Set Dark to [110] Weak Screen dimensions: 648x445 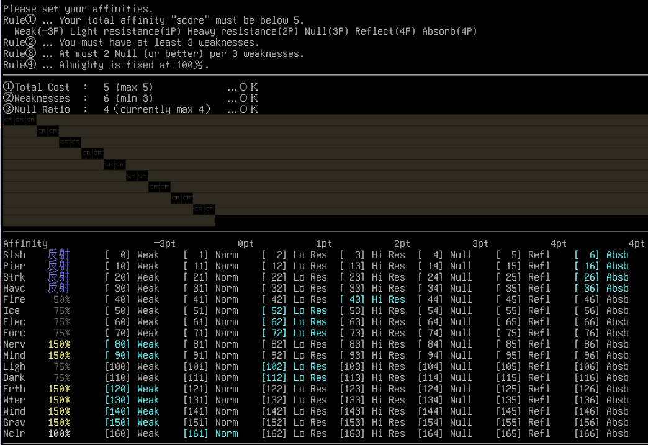pos(132,377)
